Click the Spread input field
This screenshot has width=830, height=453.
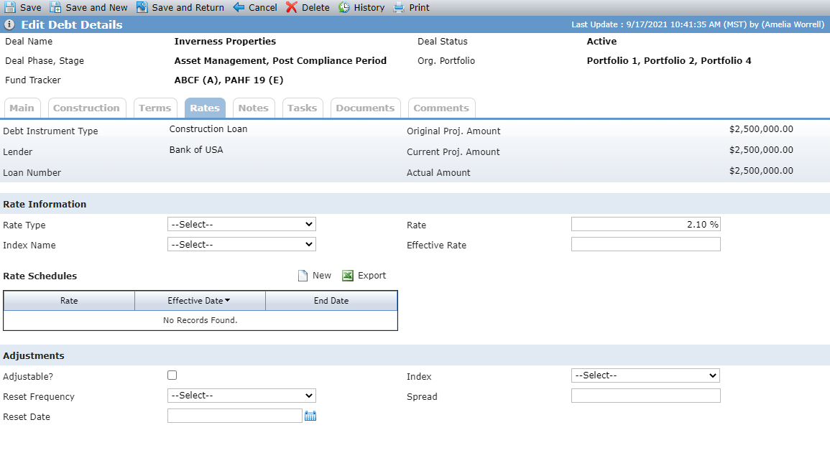click(646, 396)
